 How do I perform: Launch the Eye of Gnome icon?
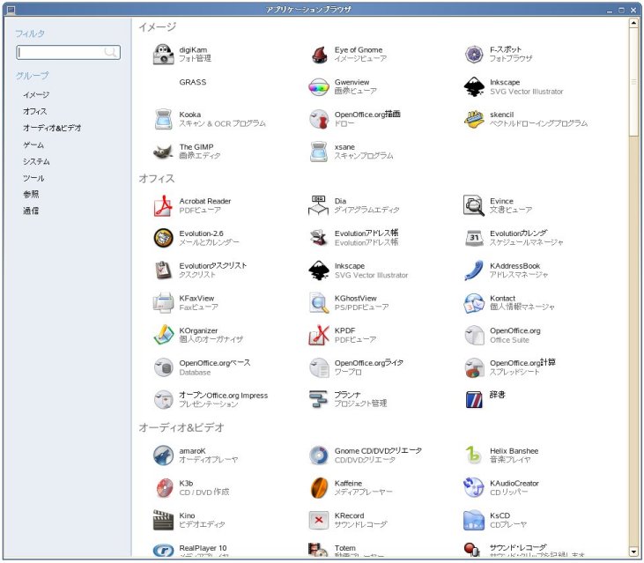point(319,55)
